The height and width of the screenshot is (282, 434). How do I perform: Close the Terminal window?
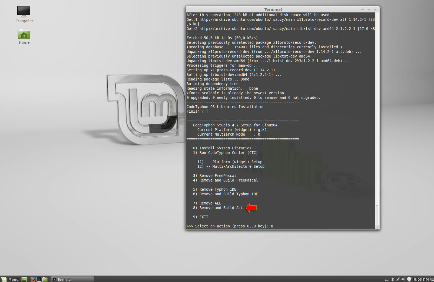coord(375,9)
